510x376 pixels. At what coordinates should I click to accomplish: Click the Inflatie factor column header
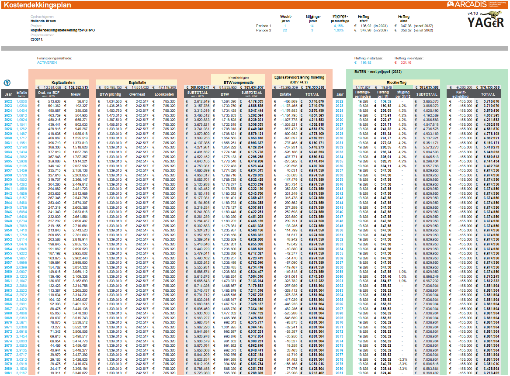click(21, 94)
